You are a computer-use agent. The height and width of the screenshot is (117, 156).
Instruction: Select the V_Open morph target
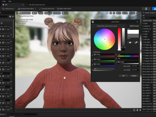[145, 23]
